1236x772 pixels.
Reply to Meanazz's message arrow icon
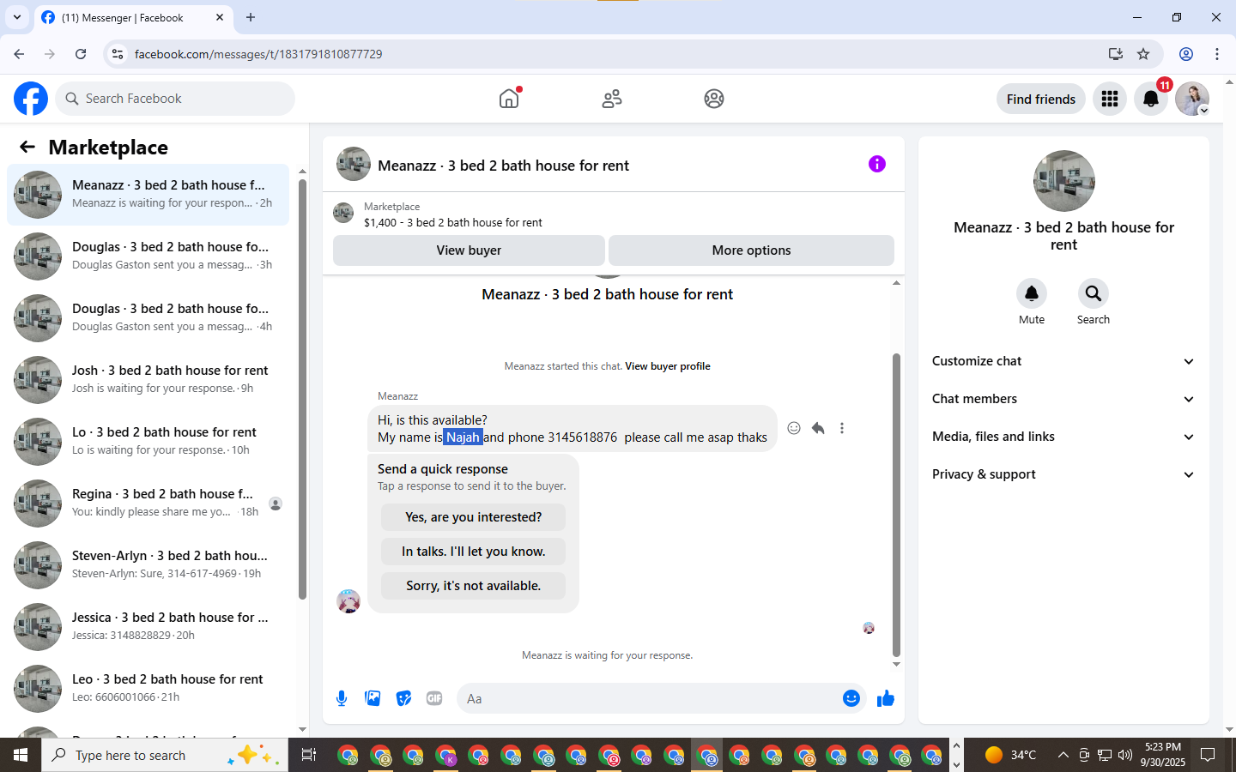pos(818,428)
